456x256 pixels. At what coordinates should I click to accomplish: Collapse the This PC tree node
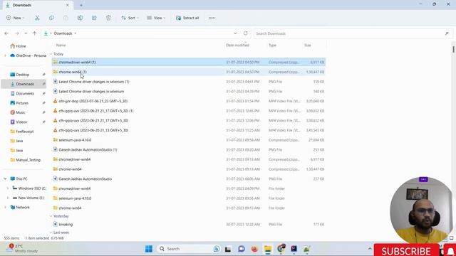pyautogui.click(x=5, y=178)
